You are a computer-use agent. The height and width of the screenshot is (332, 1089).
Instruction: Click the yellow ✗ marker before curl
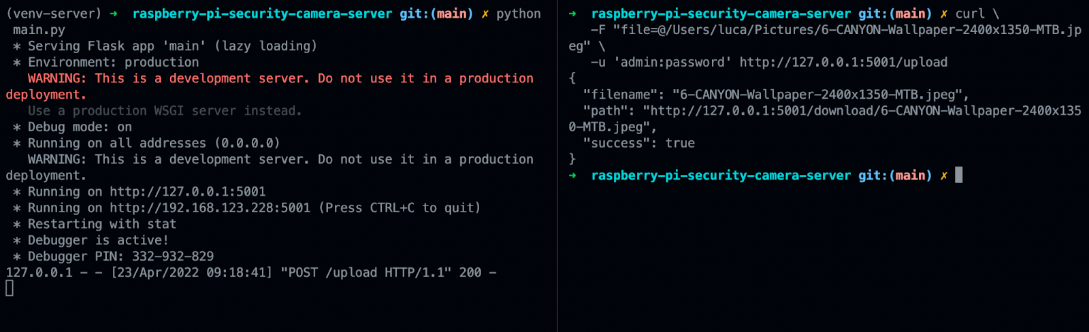tap(944, 14)
